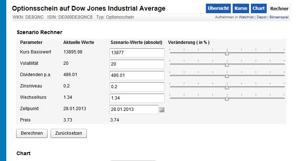
Task: Click the Volatilität slider handle
Action: [x=227, y=64]
